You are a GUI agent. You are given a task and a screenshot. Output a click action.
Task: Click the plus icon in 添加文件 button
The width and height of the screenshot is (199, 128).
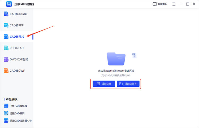(x=98, y=84)
